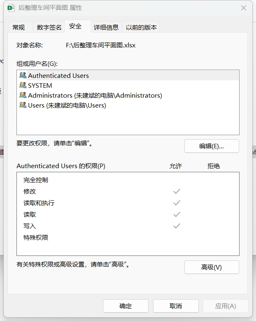Open the 详细信息 tab
This screenshot has width=256, height=321.
coord(106,27)
